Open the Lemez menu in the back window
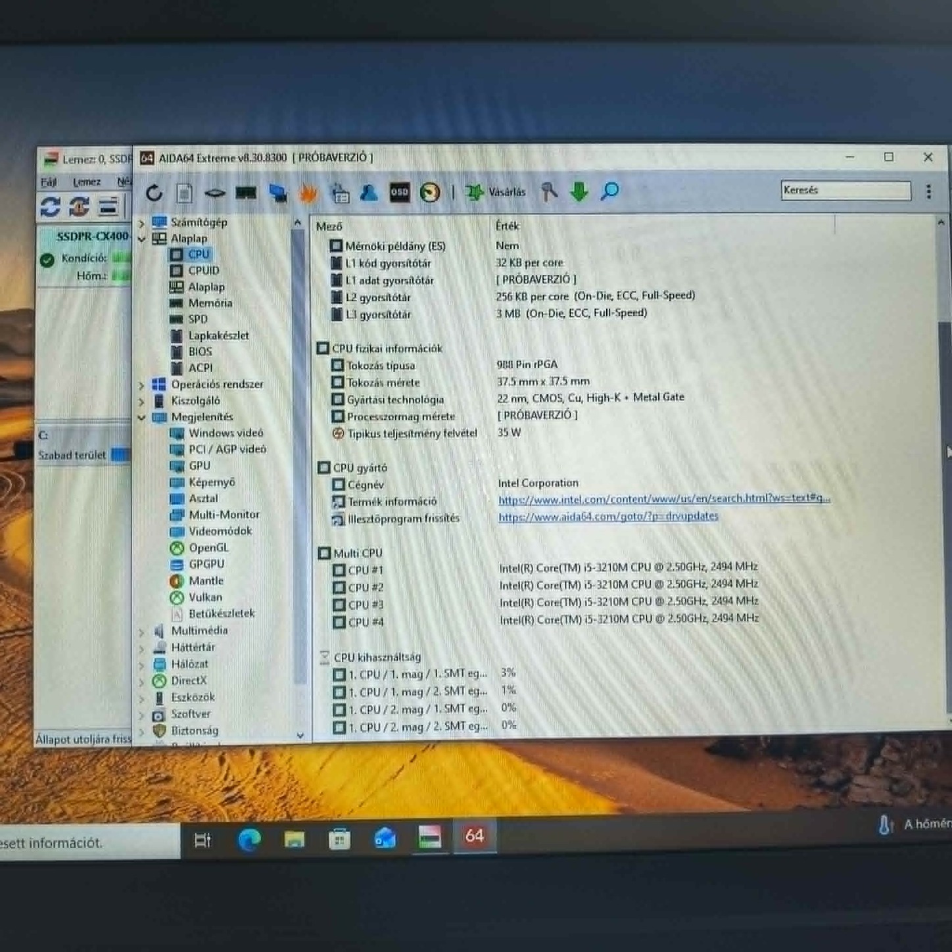Screen dimensions: 952x952 click(x=87, y=182)
